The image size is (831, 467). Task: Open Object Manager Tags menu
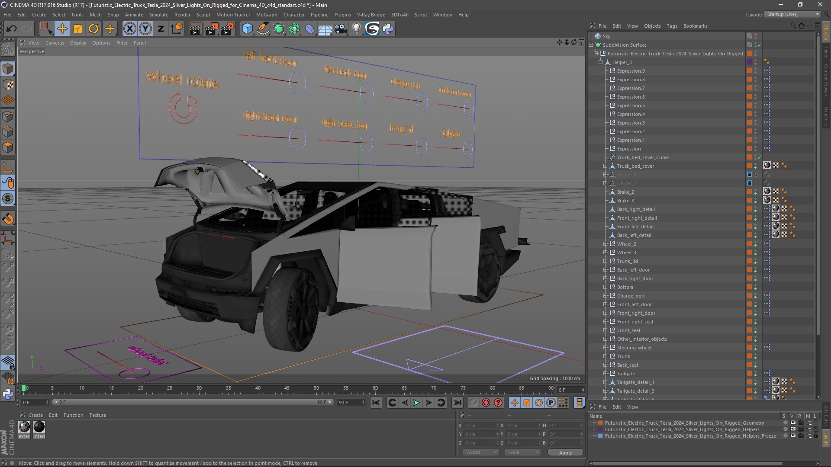tap(672, 26)
